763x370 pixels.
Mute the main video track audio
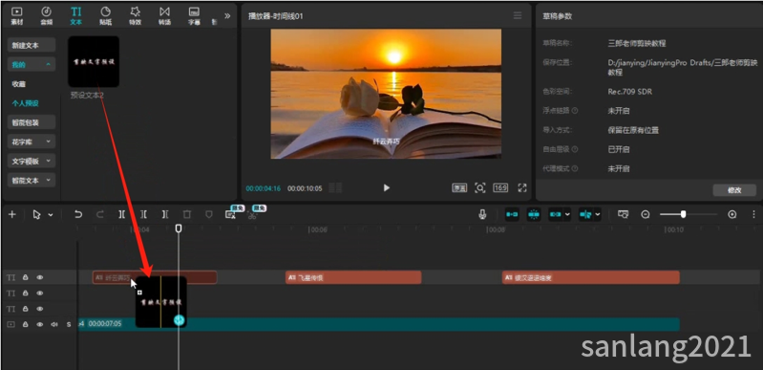54,324
